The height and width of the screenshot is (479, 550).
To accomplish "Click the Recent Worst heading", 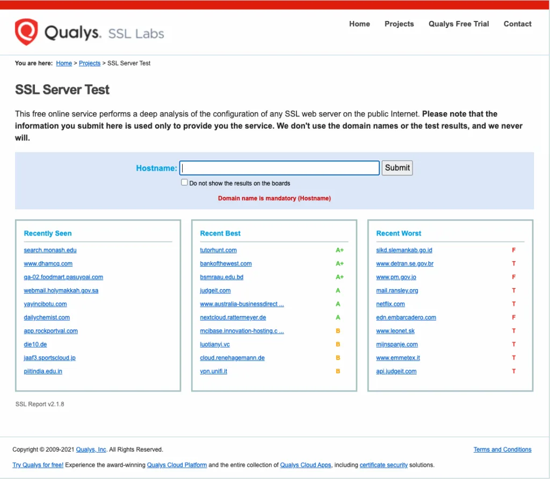I will pos(399,233).
